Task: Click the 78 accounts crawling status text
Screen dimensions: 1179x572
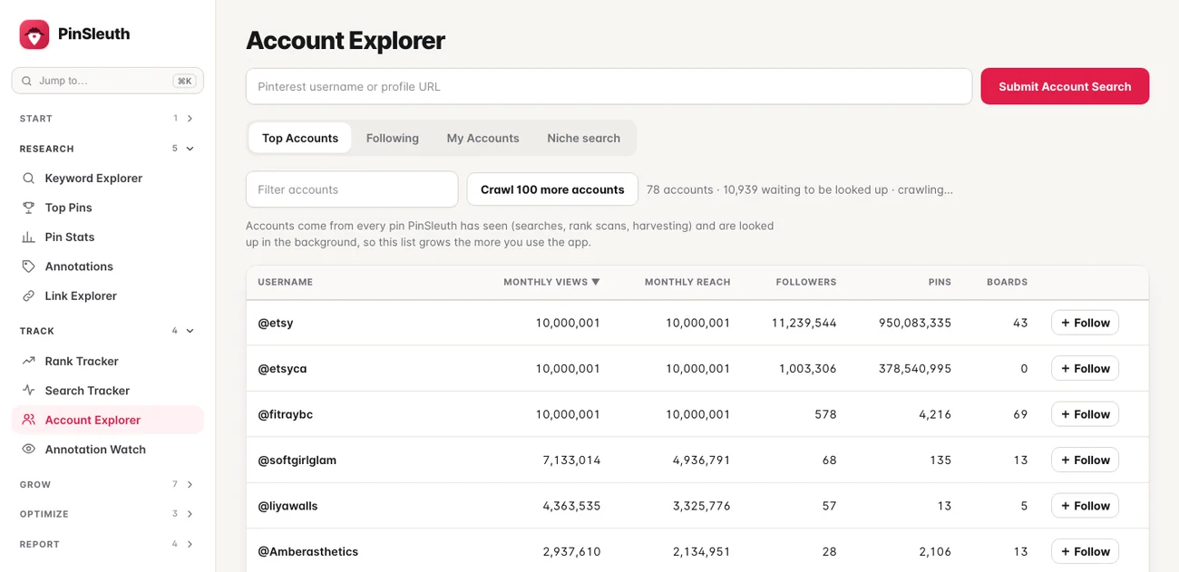Action: [800, 189]
